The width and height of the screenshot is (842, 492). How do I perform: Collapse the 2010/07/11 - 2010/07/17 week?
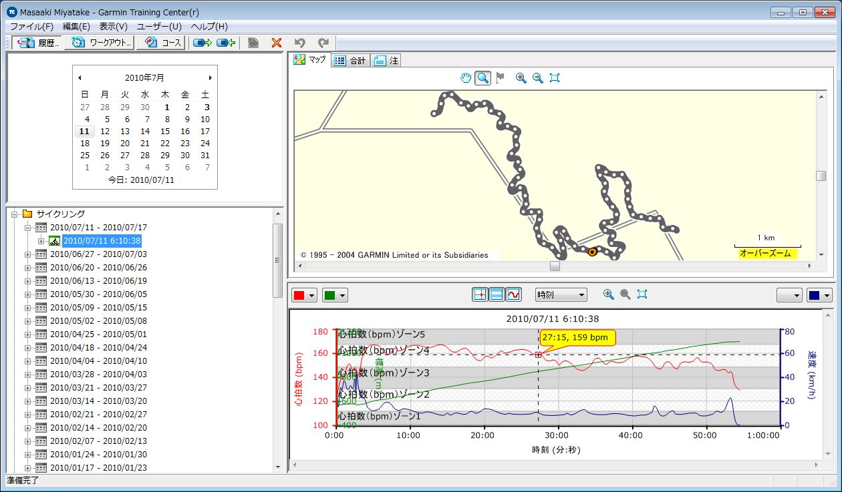(28, 228)
